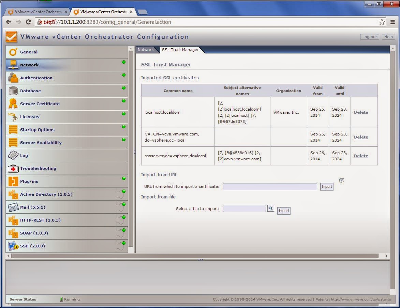400x308 pixels.
Task: Open the SOAP plug-in icon
Action: [x=13, y=233]
